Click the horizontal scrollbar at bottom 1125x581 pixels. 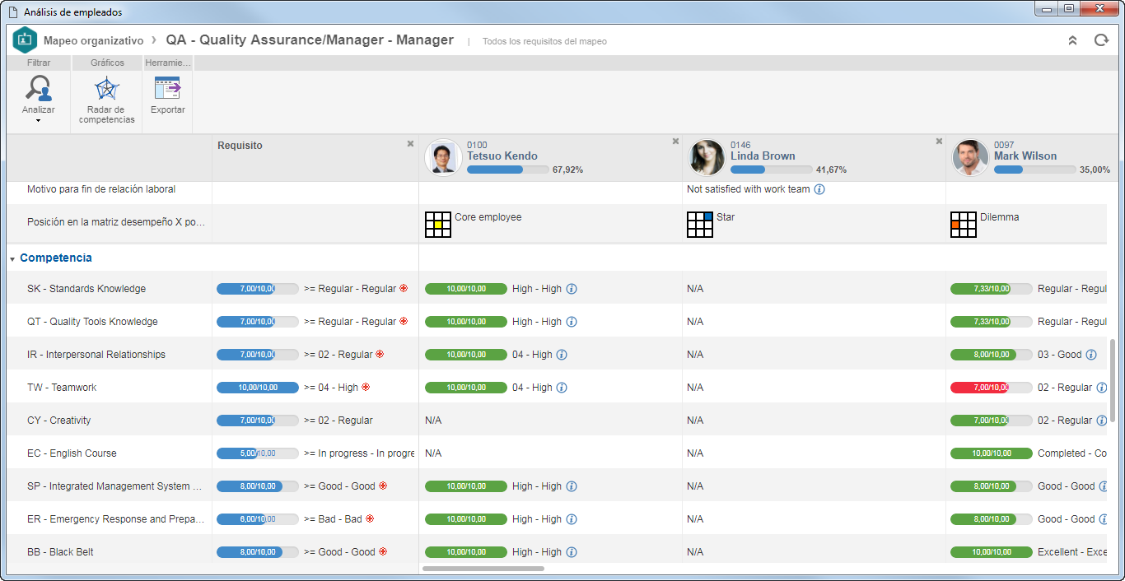(x=483, y=569)
